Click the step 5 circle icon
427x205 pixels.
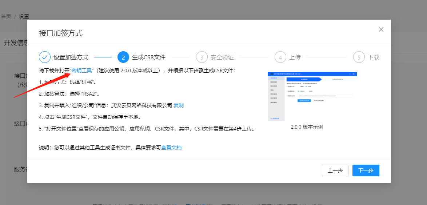click(x=359, y=57)
